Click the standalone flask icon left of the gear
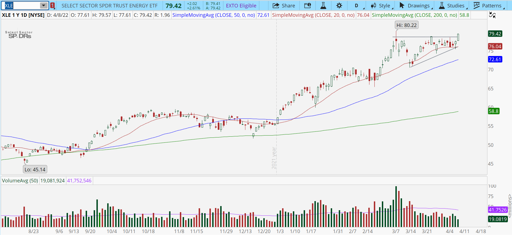This screenshot has width=512, height=235. (323, 6)
